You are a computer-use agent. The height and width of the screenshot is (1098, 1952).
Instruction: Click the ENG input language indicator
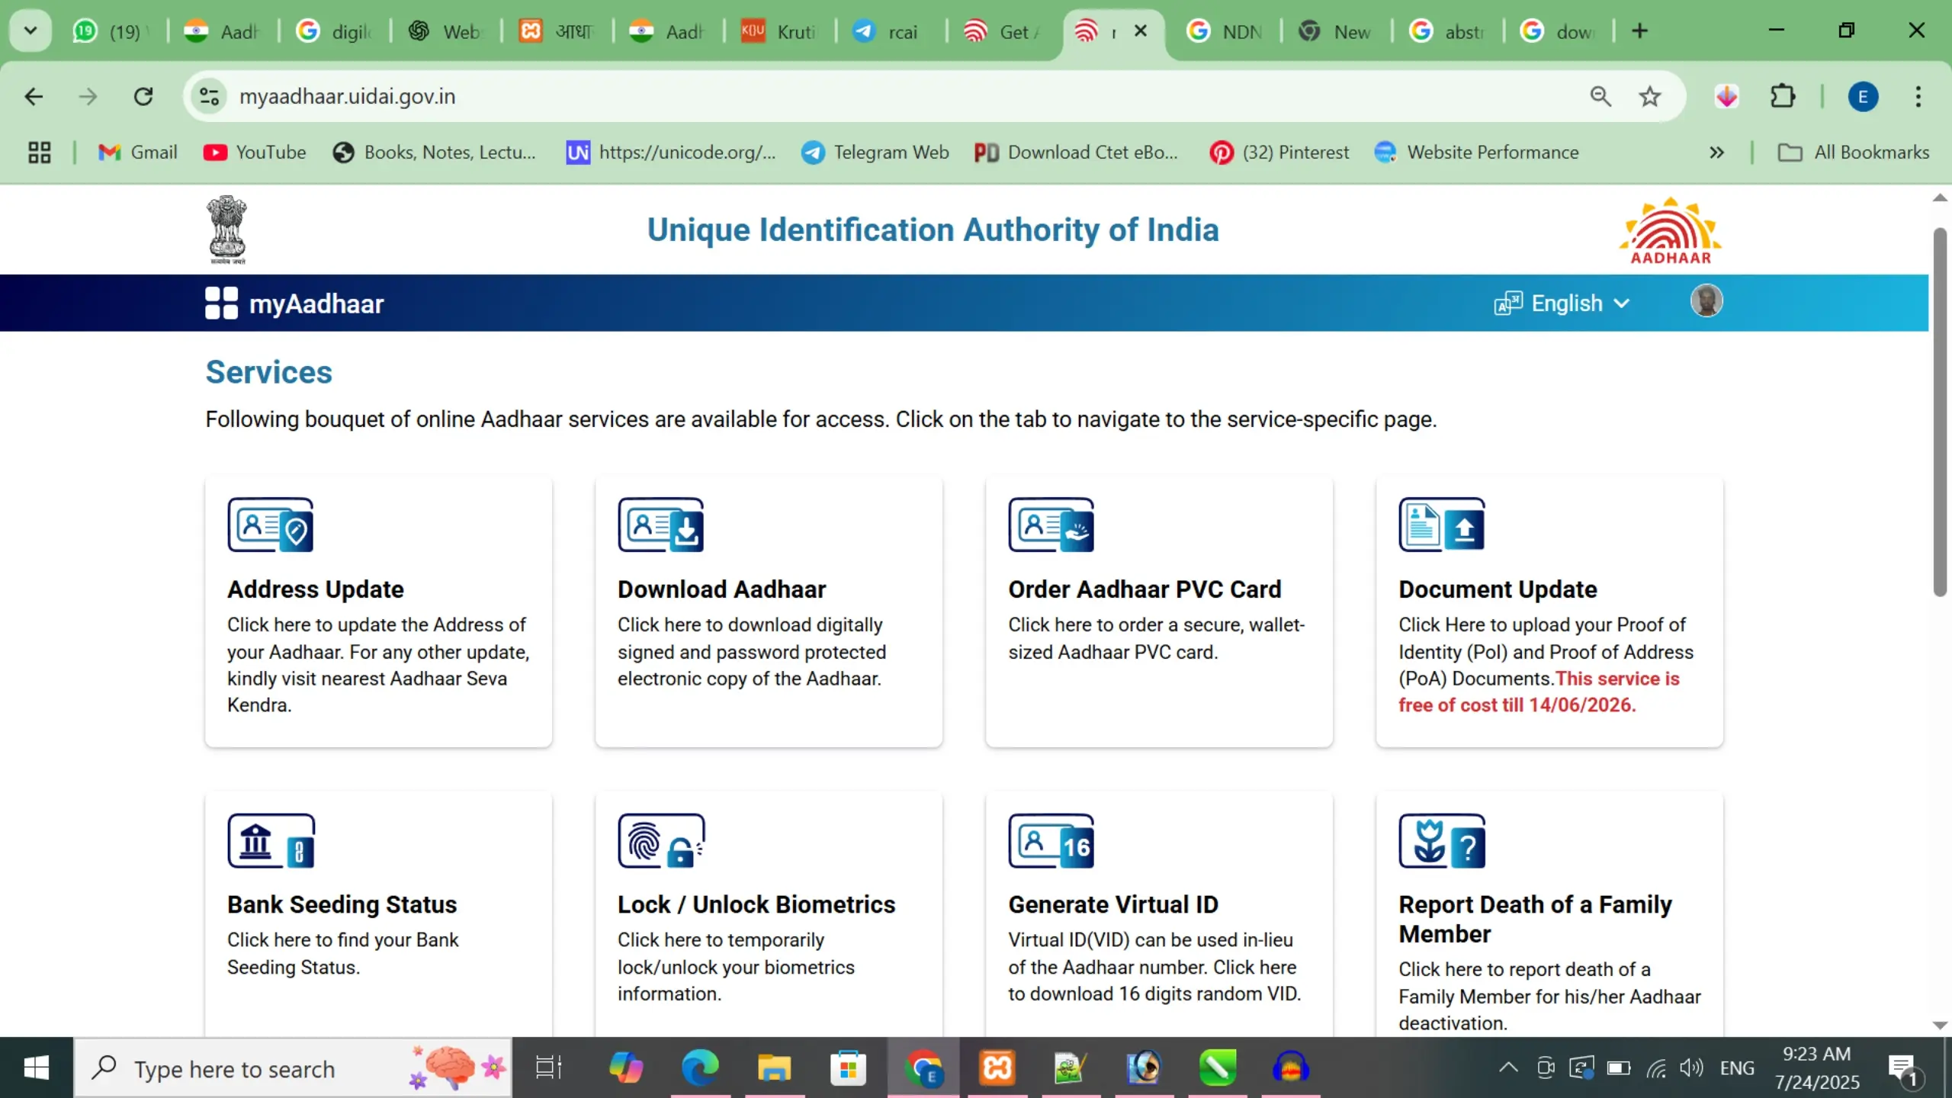[1737, 1068]
